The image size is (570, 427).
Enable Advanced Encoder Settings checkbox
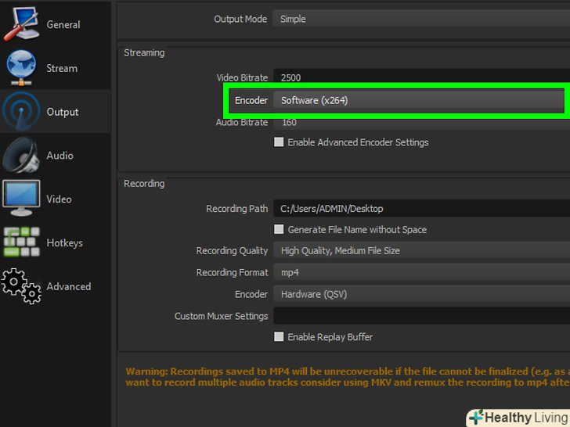point(279,142)
